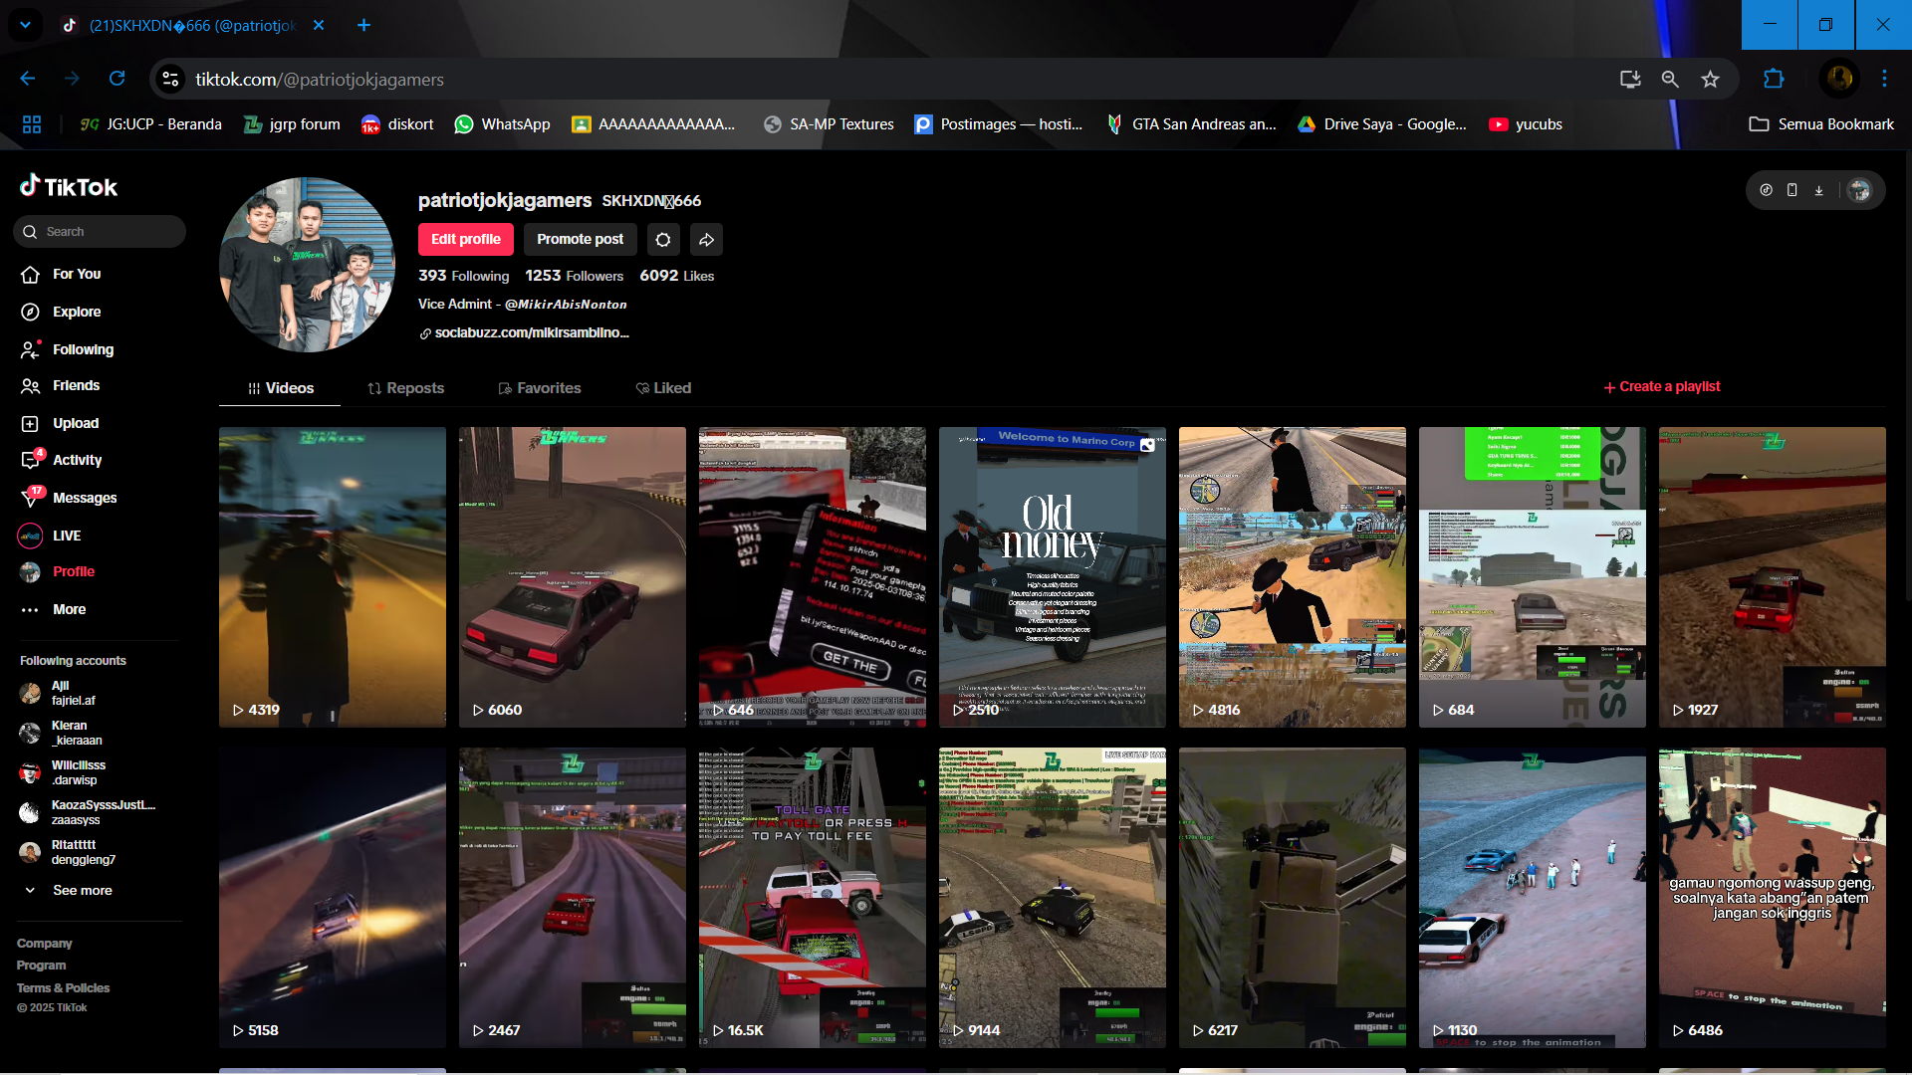The height and width of the screenshot is (1075, 1912).
Task: Expand See more following accounts
Action: click(69, 890)
